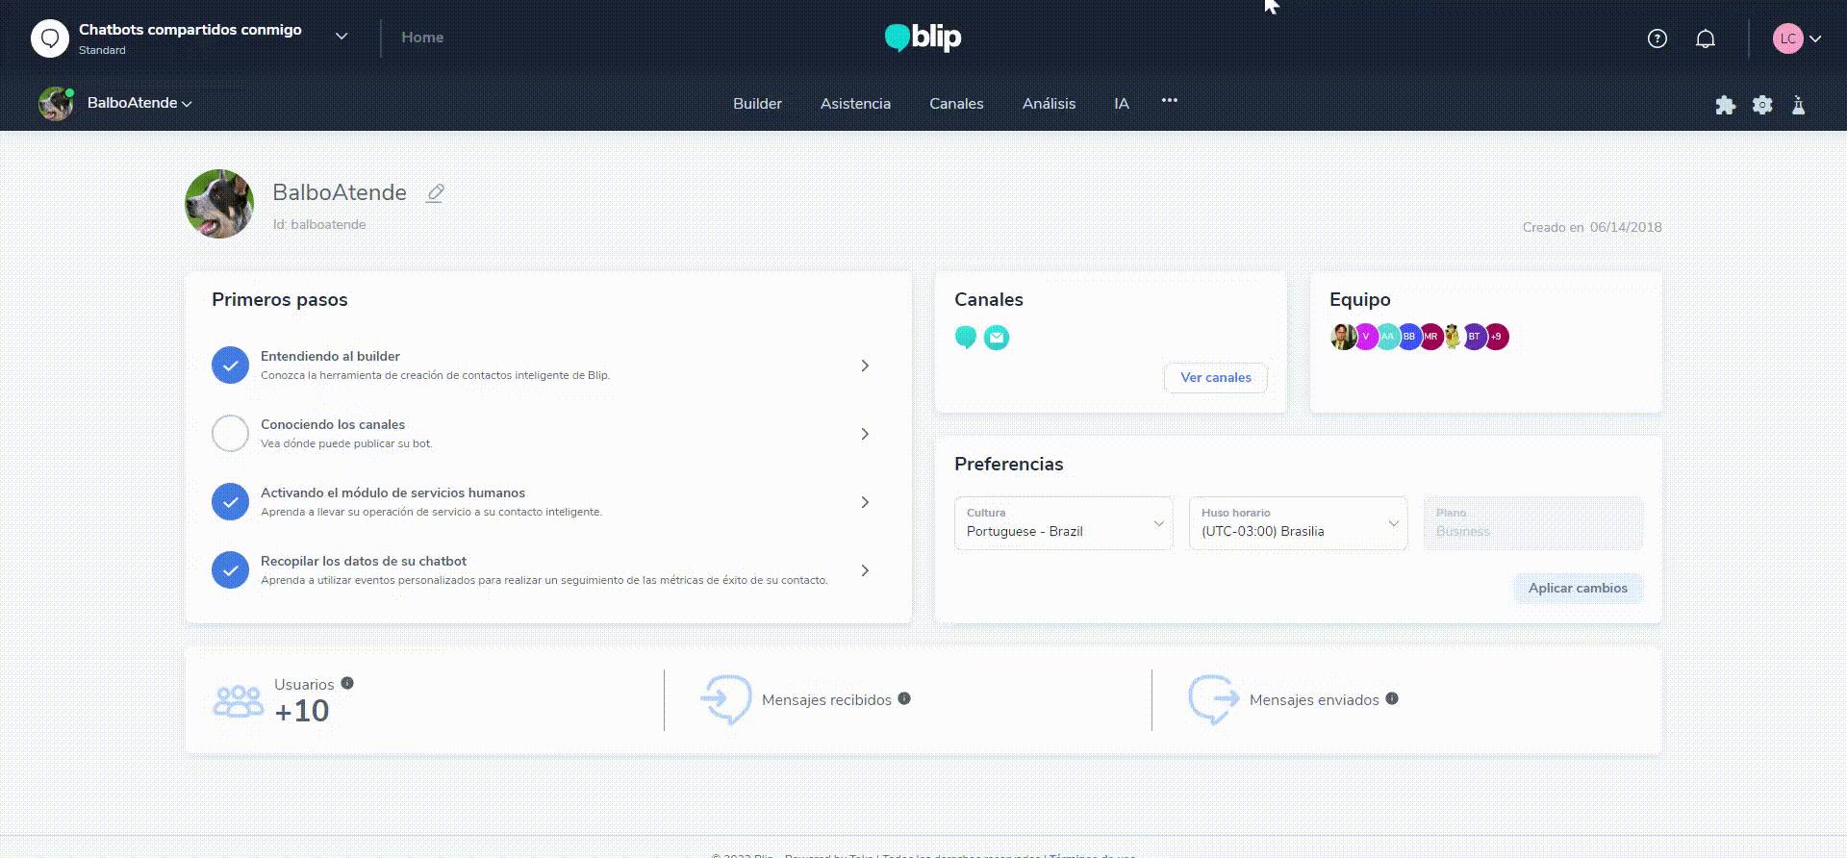Open the Huso horario dropdown

pos(1298,523)
